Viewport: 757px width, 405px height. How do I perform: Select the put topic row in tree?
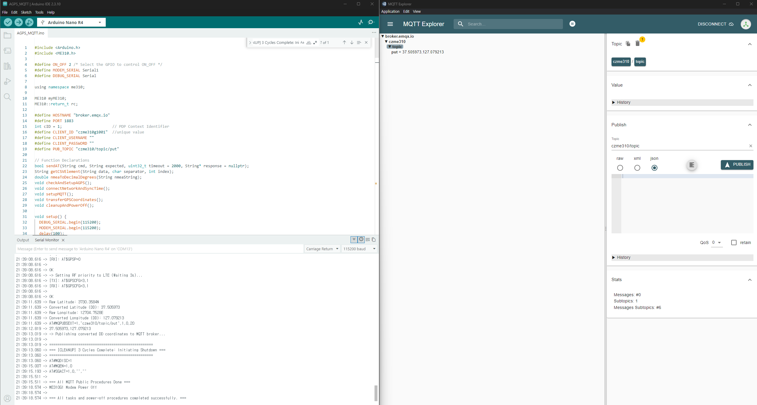[417, 52]
